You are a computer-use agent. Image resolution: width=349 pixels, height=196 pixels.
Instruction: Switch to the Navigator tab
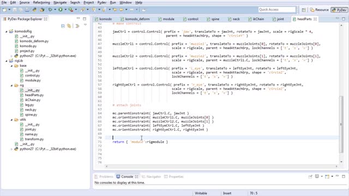[152, 176]
